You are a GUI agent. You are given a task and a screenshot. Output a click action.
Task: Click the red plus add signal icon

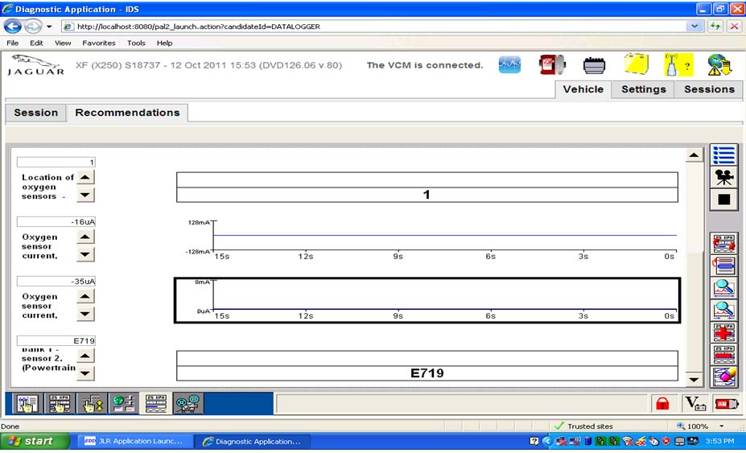point(723,332)
